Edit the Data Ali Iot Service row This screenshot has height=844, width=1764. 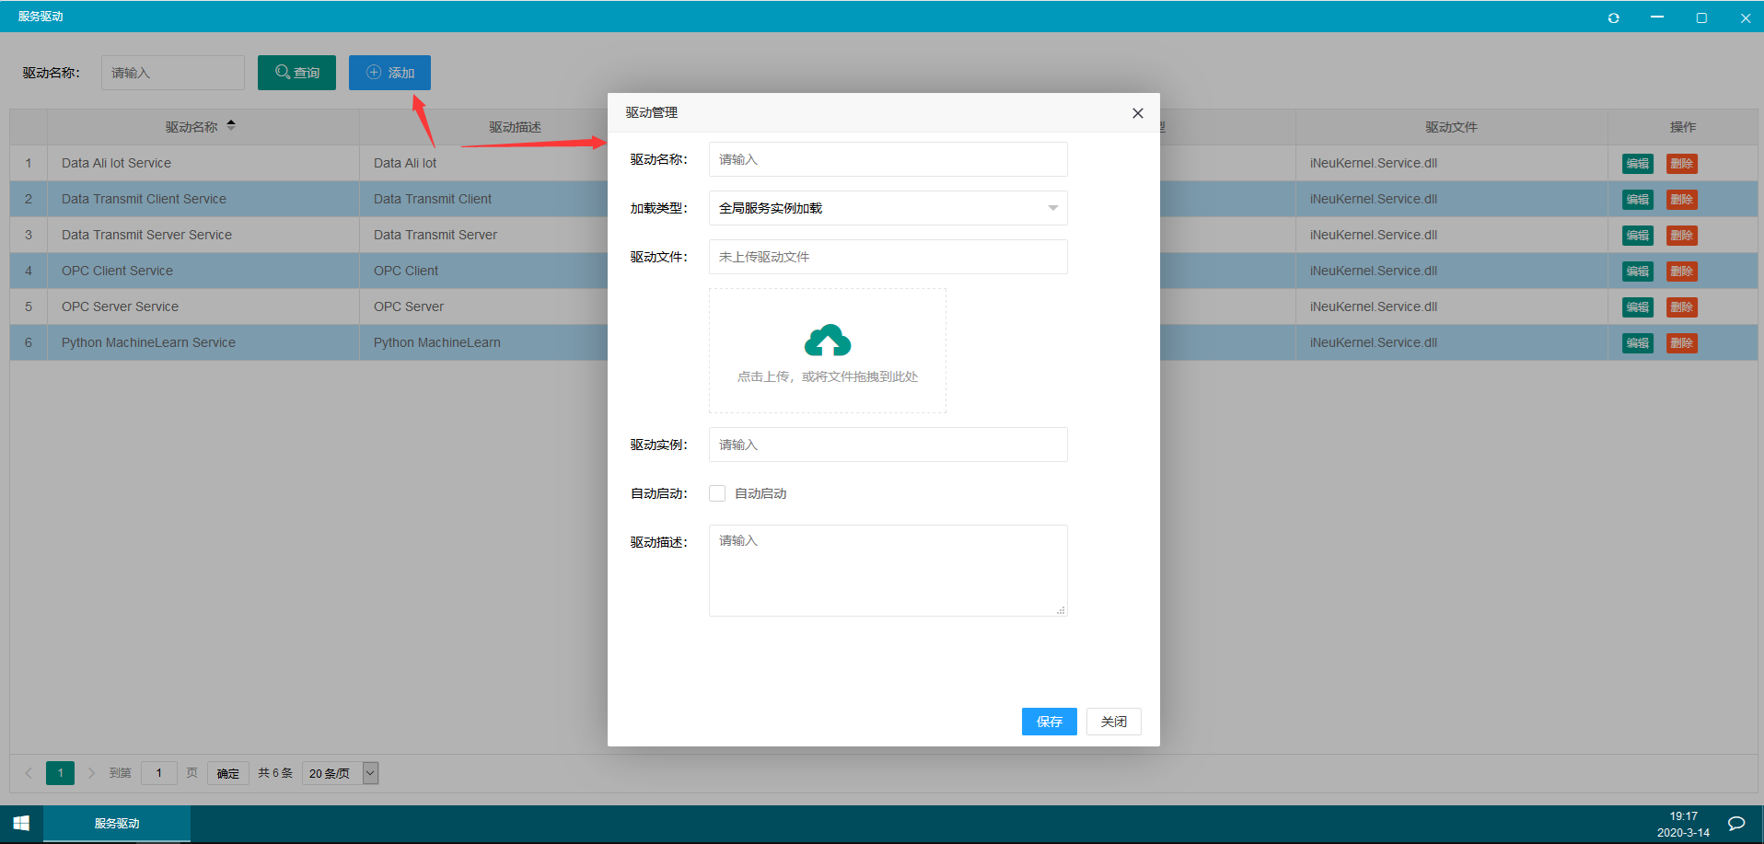coord(1637,164)
